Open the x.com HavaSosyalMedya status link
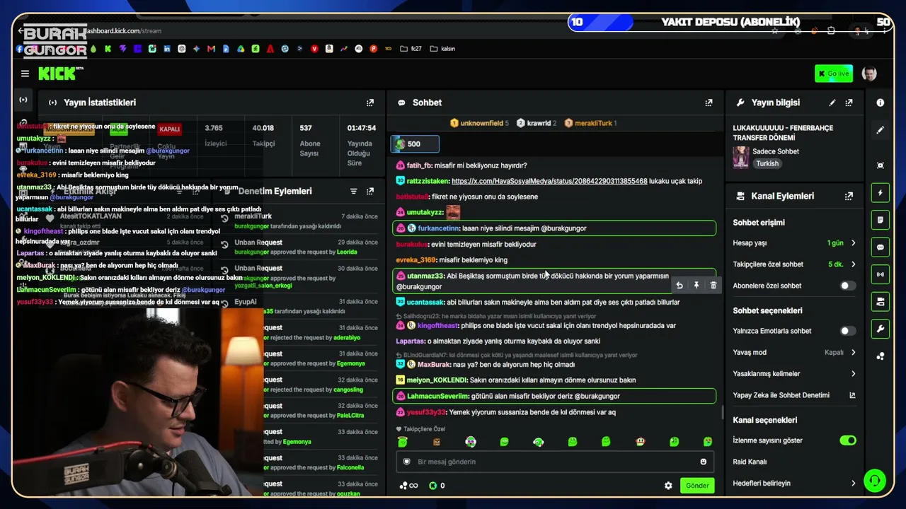This screenshot has width=906, height=509. pos(549,181)
